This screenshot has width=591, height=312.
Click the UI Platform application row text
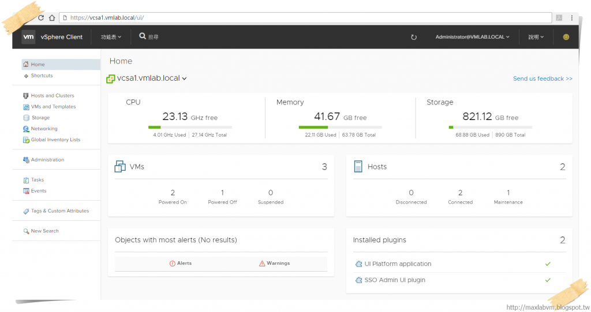(398, 264)
